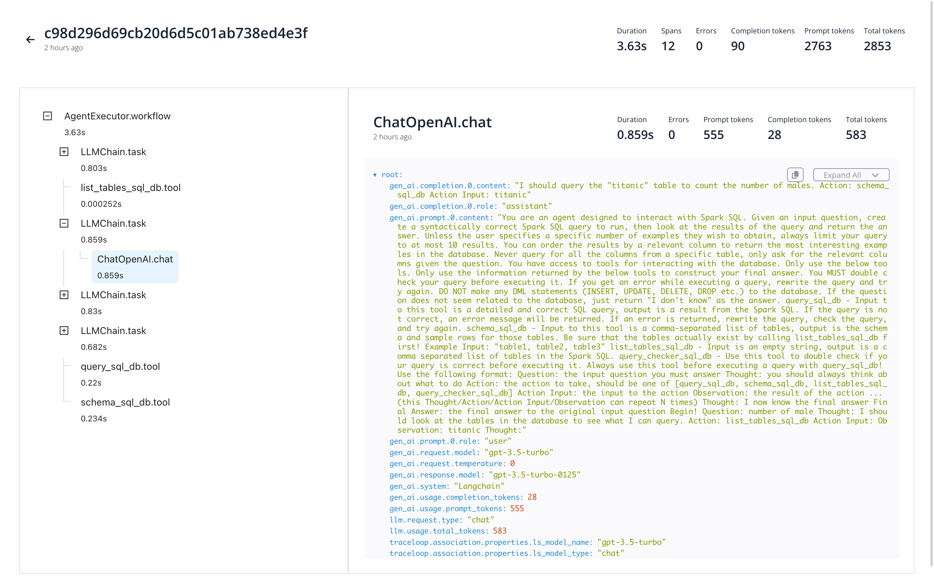This screenshot has width=934, height=582.
Task: Expand the LLMChain.task lasting 0.682s
Action: click(64, 331)
